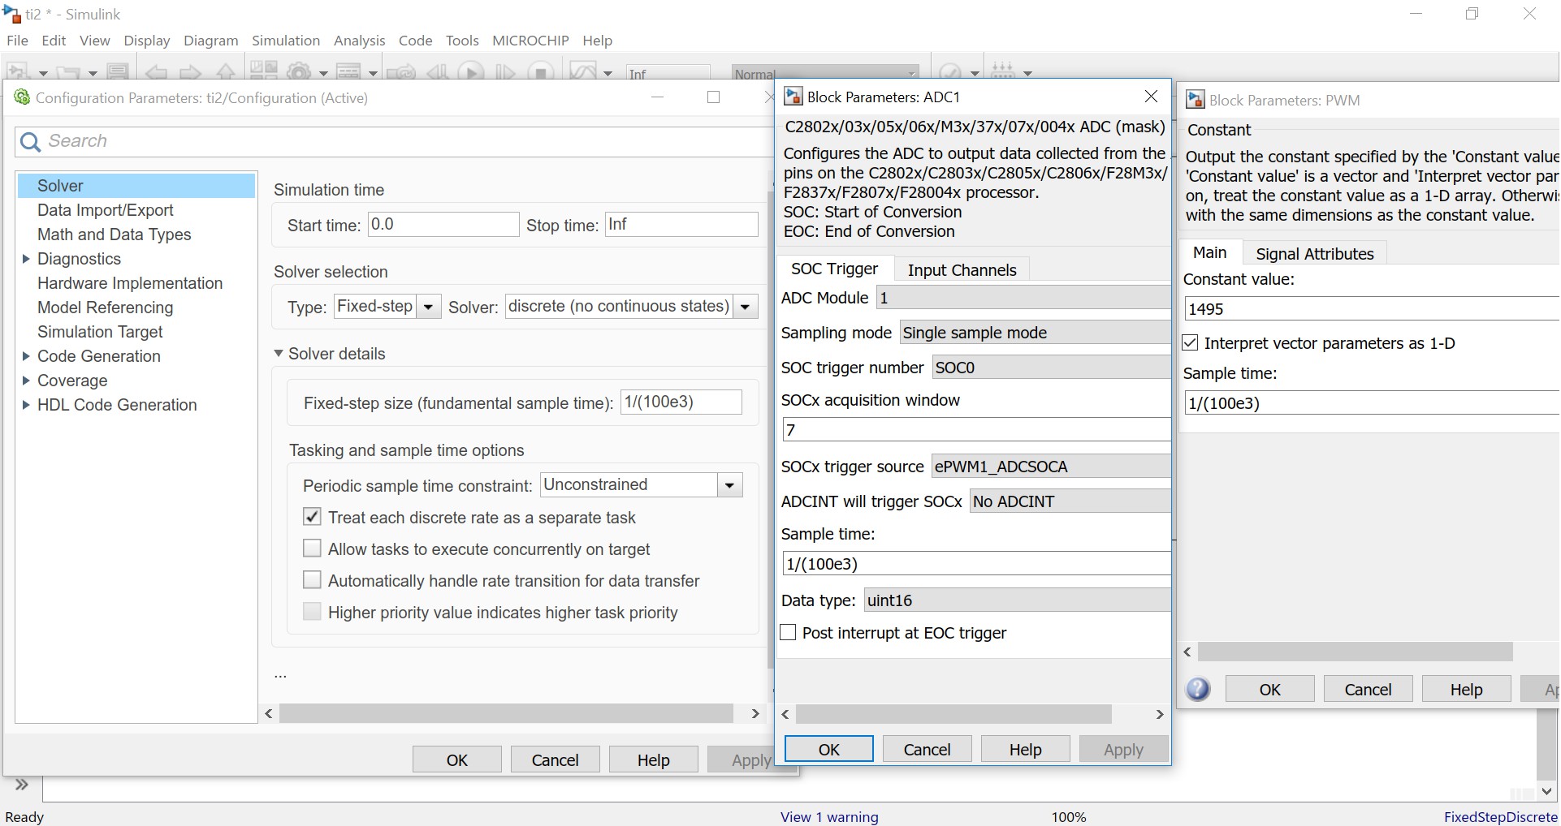The height and width of the screenshot is (826, 1561).
Task: Expand the Diagnostics tree node
Action: tap(26, 259)
